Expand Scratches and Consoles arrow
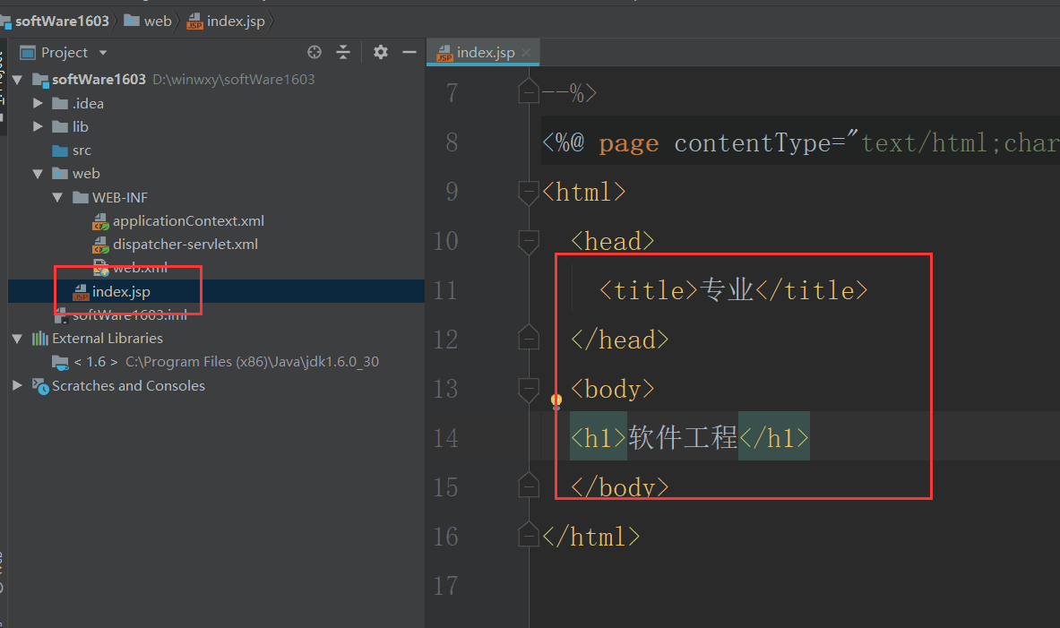 pos(18,385)
